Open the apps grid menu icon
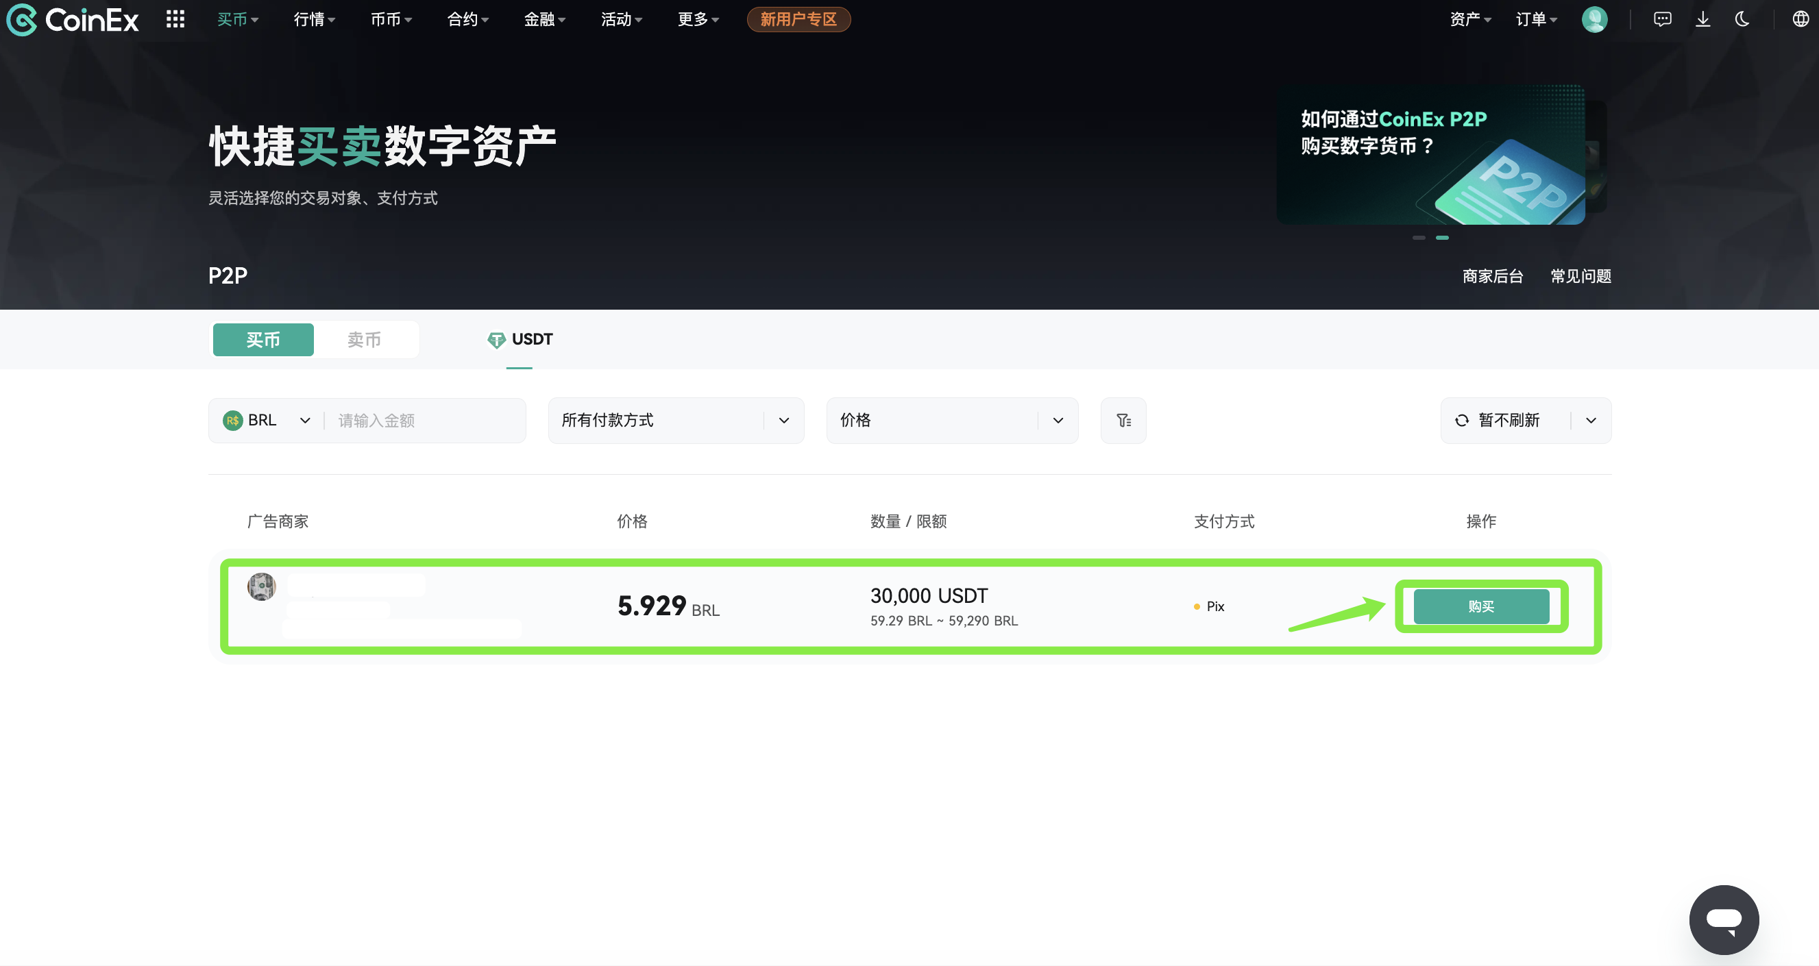 point(175,19)
